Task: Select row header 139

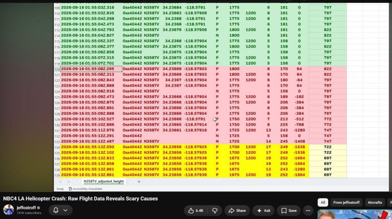Action: [57, 175]
